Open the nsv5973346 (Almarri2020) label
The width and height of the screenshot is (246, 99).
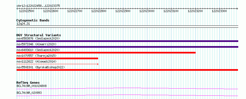(36, 44)
